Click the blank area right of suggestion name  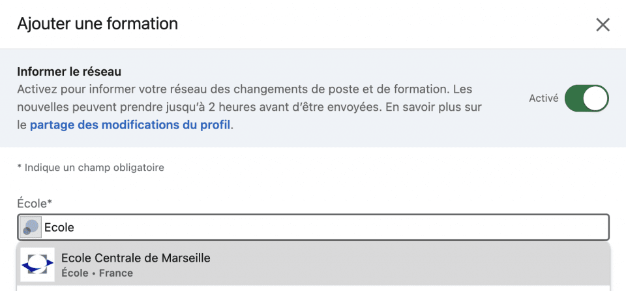click(x=399, y=258)
